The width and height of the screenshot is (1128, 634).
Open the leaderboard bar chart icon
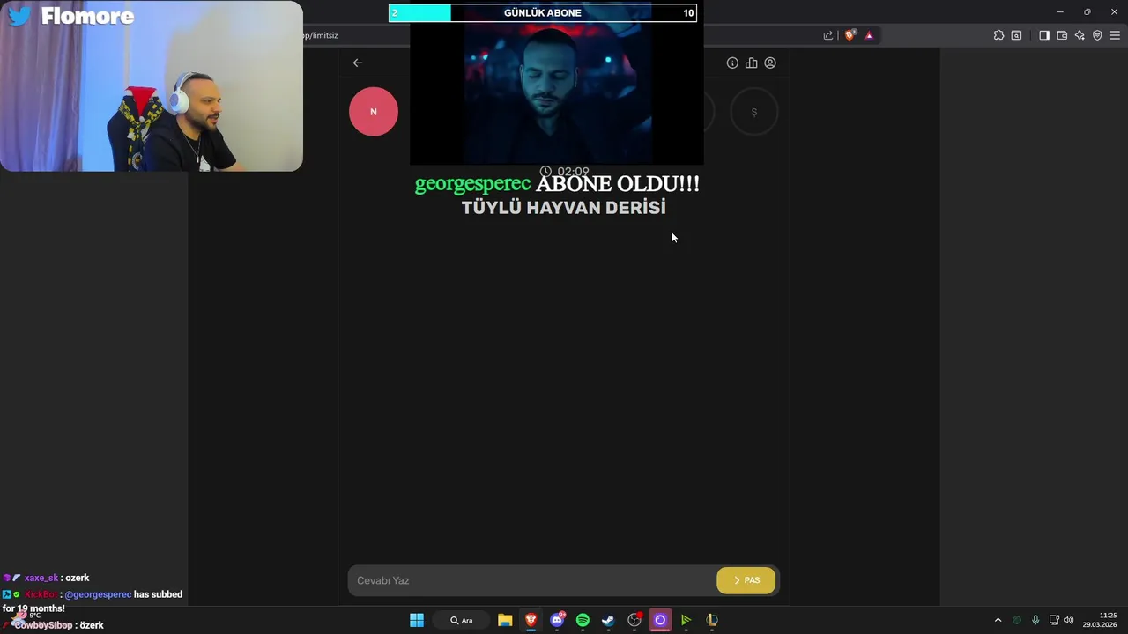(x=751, y=63)
